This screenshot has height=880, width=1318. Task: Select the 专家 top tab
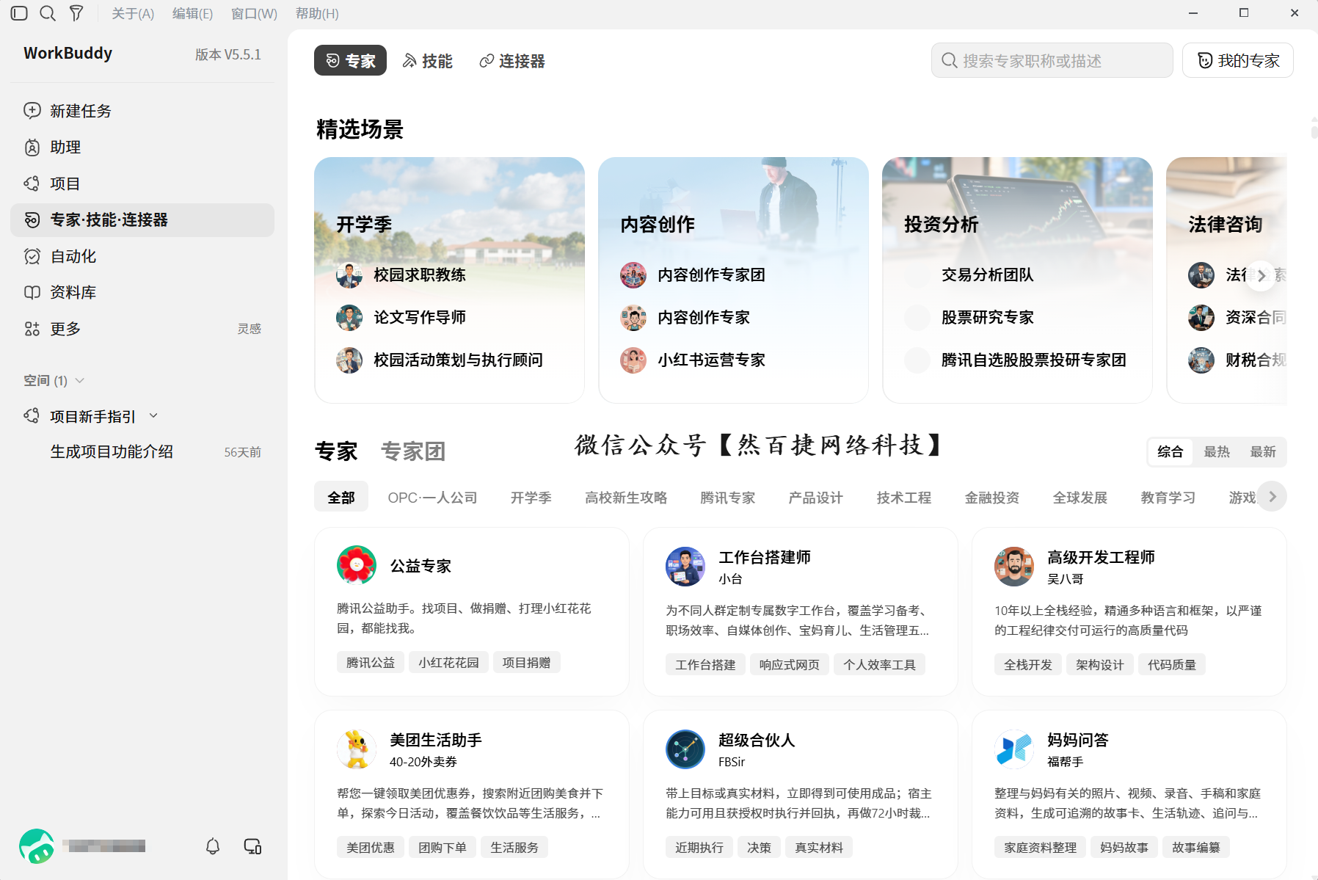coord(350,61)
